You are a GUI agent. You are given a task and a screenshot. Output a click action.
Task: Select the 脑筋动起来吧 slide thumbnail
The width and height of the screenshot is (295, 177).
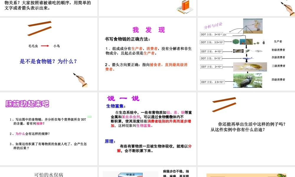(x=49, y=129)
